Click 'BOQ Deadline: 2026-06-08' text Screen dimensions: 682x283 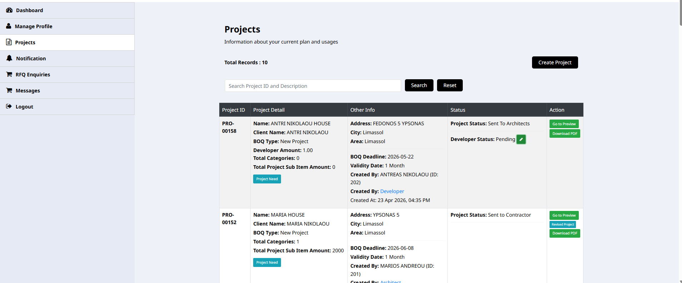382,248
